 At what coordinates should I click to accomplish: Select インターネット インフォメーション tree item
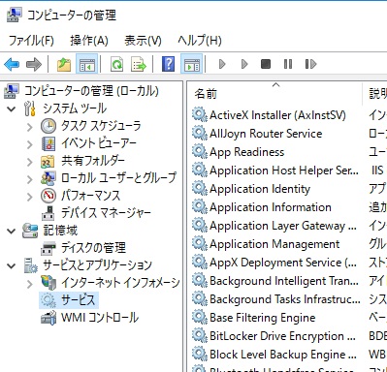[x=120, y=283]
